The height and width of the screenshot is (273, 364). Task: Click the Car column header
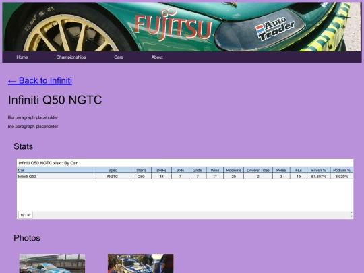point(55,170)
